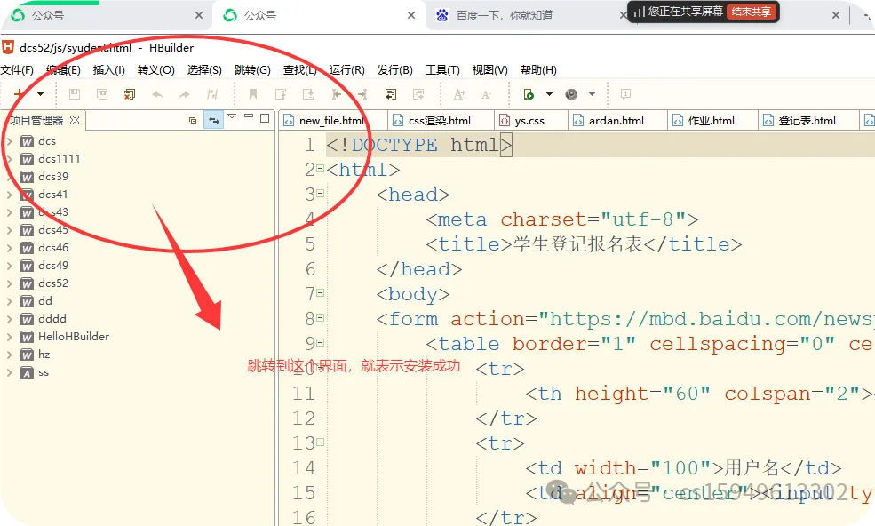Open the 运行(R) menu
The width and height of the screenshot is (875, 526).
346,70
